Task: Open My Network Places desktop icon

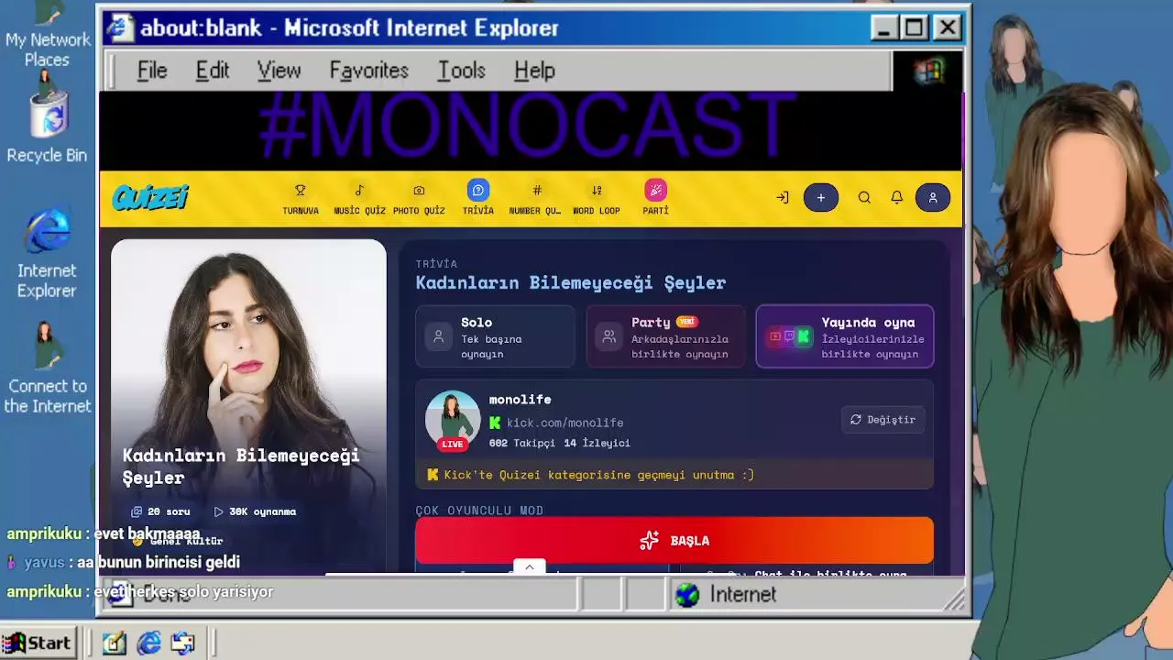Action: coord(47,37)
